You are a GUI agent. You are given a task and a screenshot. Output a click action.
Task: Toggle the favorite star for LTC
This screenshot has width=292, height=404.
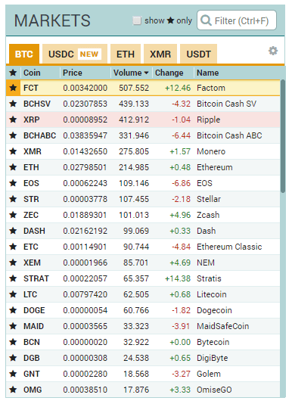point(13,294)
